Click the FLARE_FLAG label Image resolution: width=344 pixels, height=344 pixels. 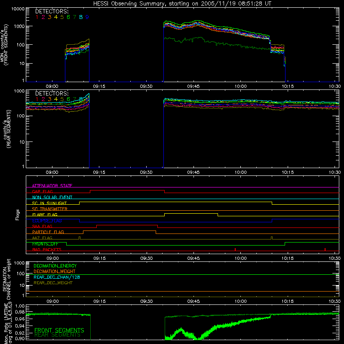[x=45, y=215]
